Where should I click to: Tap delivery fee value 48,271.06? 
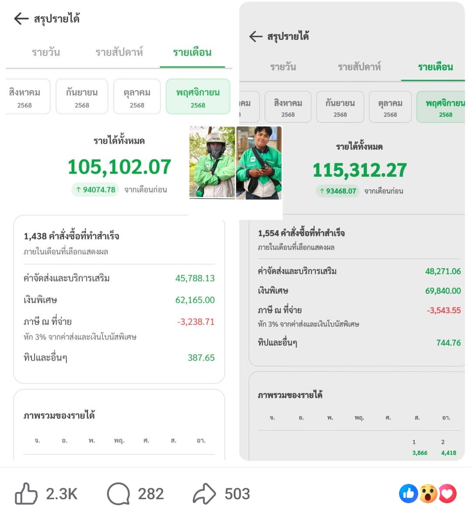coord(443,271)
